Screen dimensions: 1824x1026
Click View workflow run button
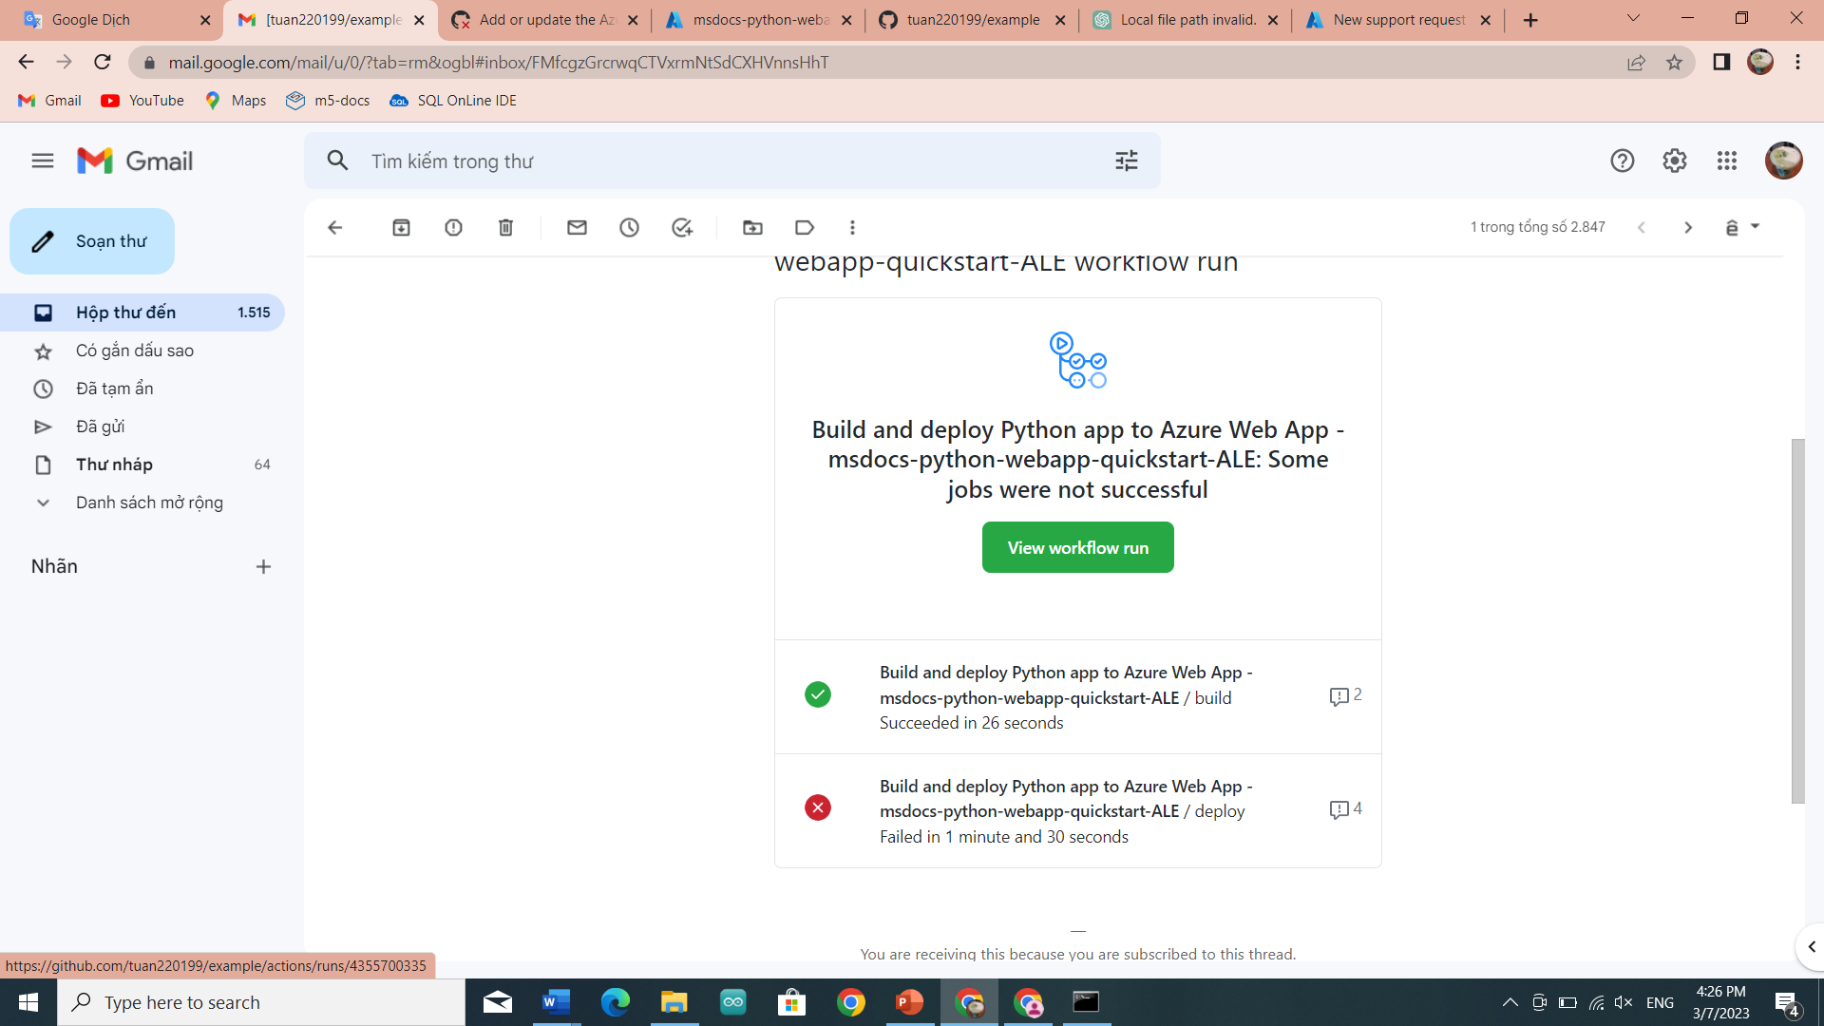(1077, 547)
